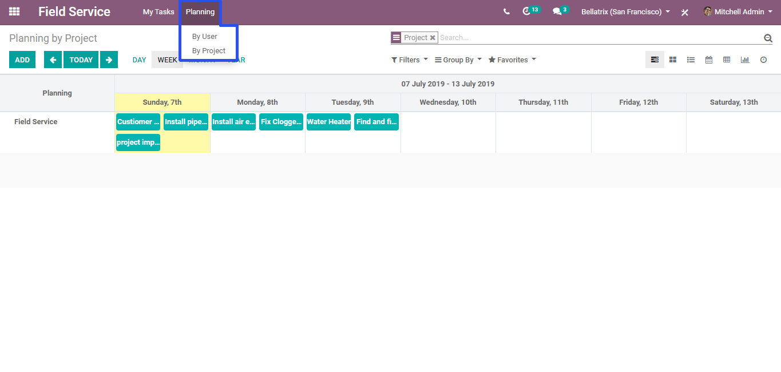The image size is (781, 372).
Task: Open the Install pipe task pill
Action: click(186, 122)
